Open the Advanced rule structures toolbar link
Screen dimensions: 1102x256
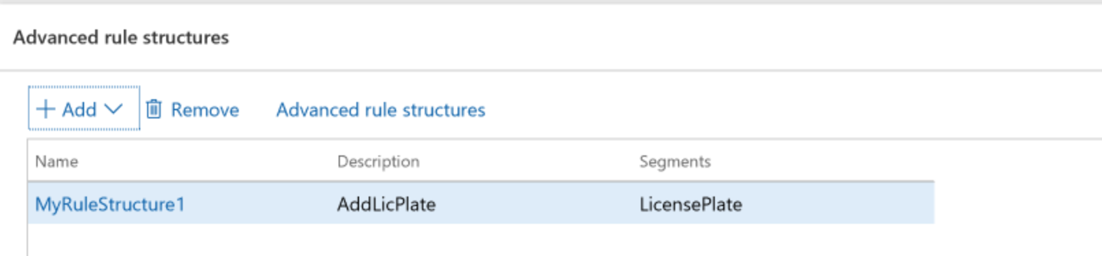[380, 110]
